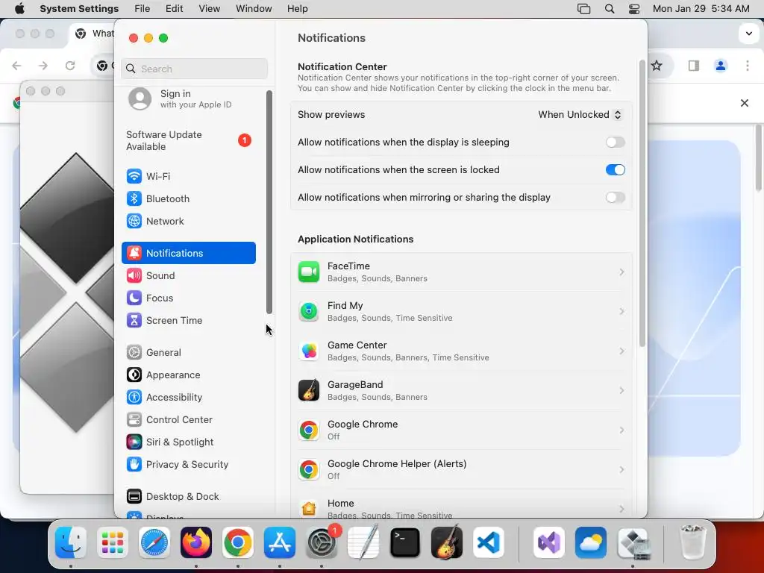Toggle Chrome's side panel button

(694, 66)
